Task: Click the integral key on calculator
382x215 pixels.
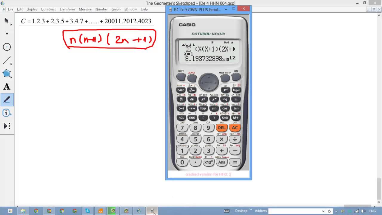Action: (x=192, y=90)
